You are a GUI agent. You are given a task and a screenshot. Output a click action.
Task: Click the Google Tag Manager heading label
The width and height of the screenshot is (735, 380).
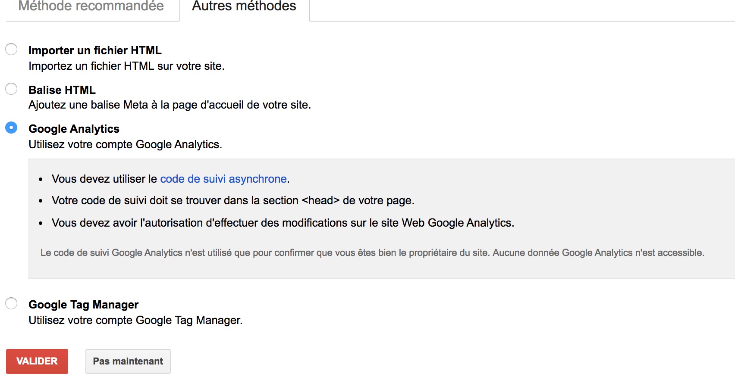coord(83,305)
